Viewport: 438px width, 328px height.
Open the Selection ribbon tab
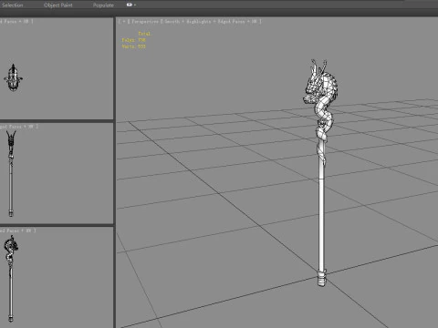[12, 5]
